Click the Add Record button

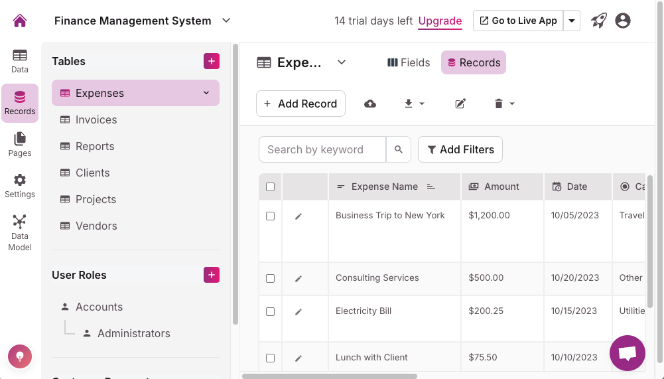[x=300, y=104]
